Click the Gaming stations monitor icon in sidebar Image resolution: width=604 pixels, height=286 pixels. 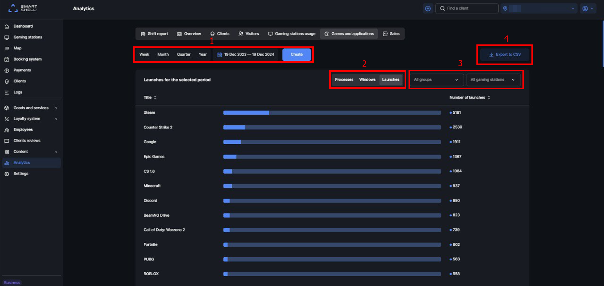pos(7,37)
